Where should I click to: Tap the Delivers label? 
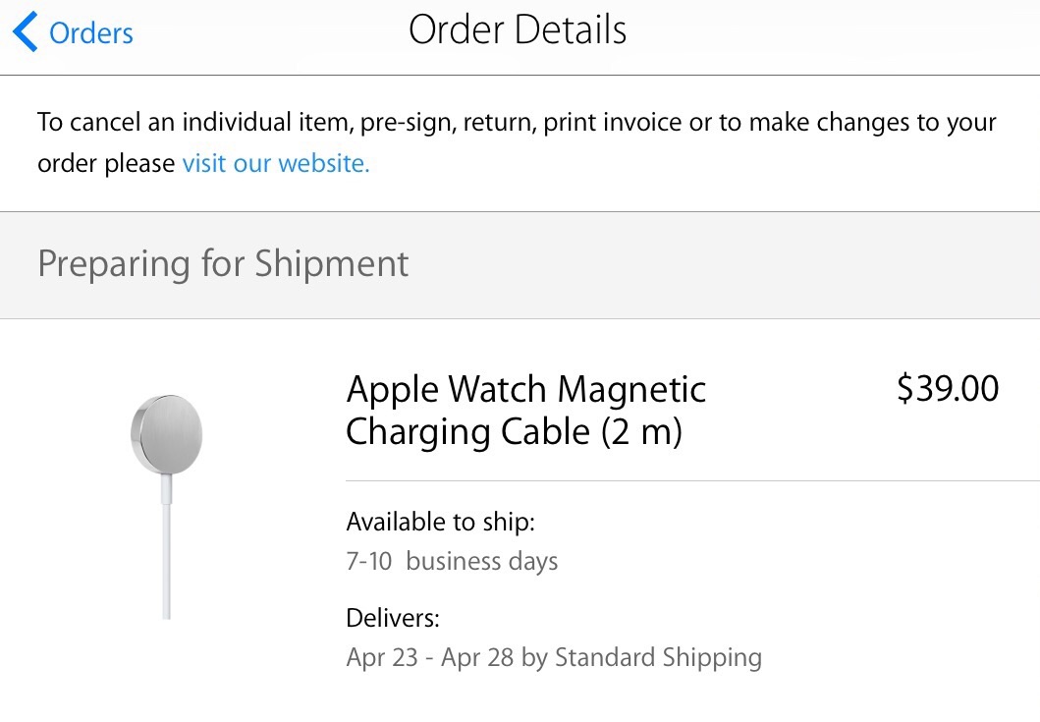pyautogui.click(x=393, y=619)
